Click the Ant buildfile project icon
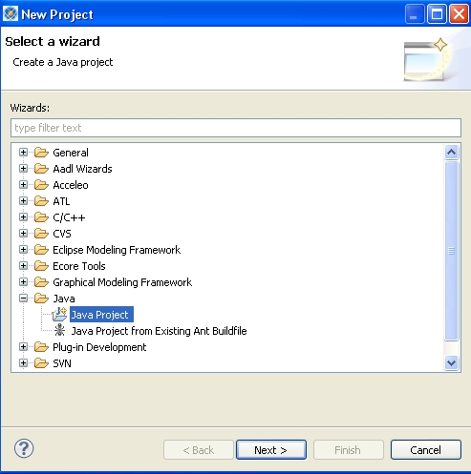 coord(59,330)
